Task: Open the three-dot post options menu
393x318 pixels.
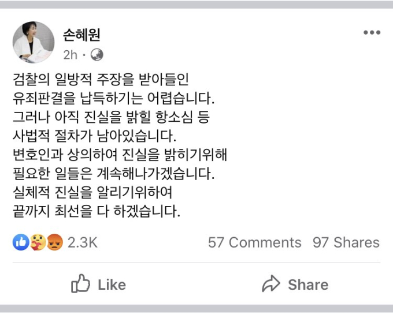Action: pyautogui.click(x=372, y=32)
